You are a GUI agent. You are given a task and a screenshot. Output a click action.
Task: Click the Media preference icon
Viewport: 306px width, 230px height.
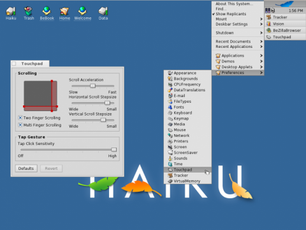(x=170, y=124)
